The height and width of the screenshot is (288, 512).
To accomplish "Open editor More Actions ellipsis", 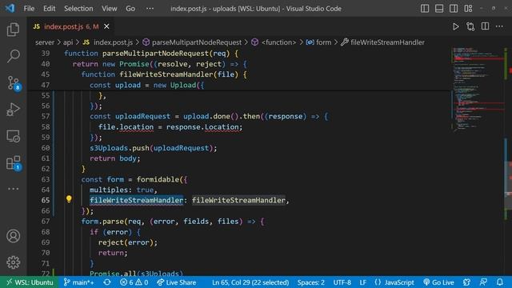I will click(x=499, y=26).
